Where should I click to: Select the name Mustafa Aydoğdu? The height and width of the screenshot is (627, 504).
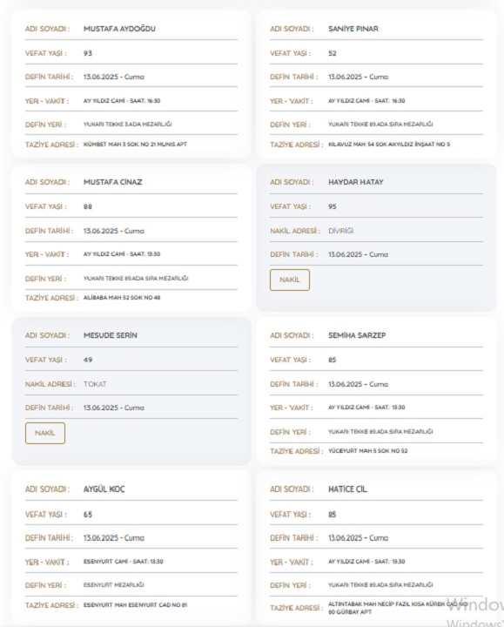coord(119,29)
